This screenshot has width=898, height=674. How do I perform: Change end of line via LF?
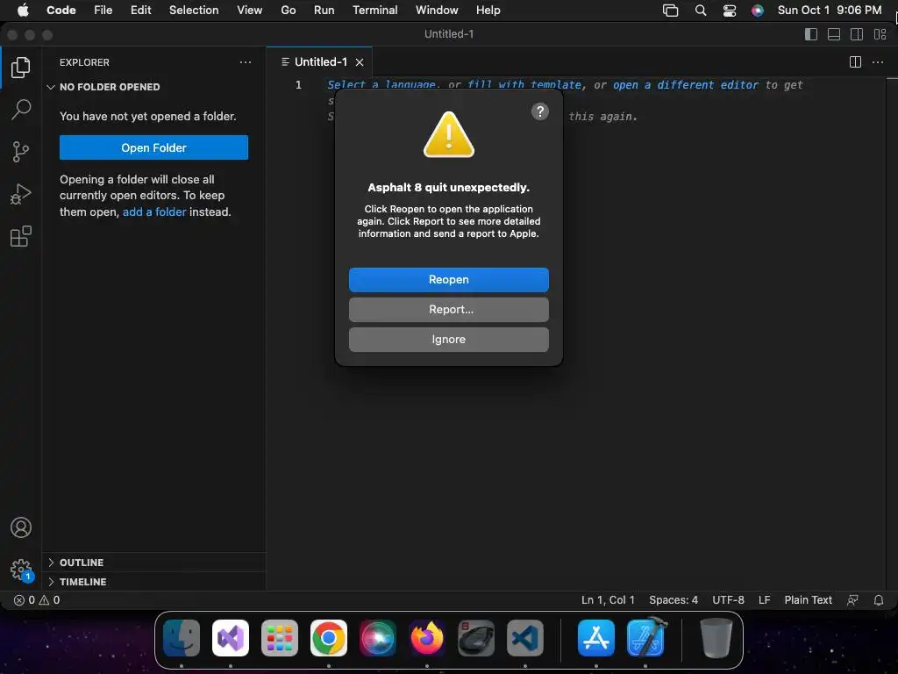pos(764,600)
